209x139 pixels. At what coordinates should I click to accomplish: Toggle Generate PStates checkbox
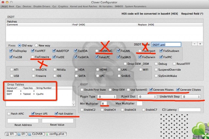coord(151,90)
